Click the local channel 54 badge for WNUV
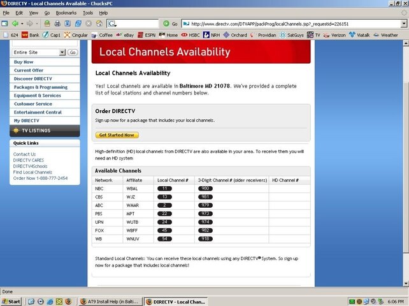409x306 pixels. pos(164,238)
